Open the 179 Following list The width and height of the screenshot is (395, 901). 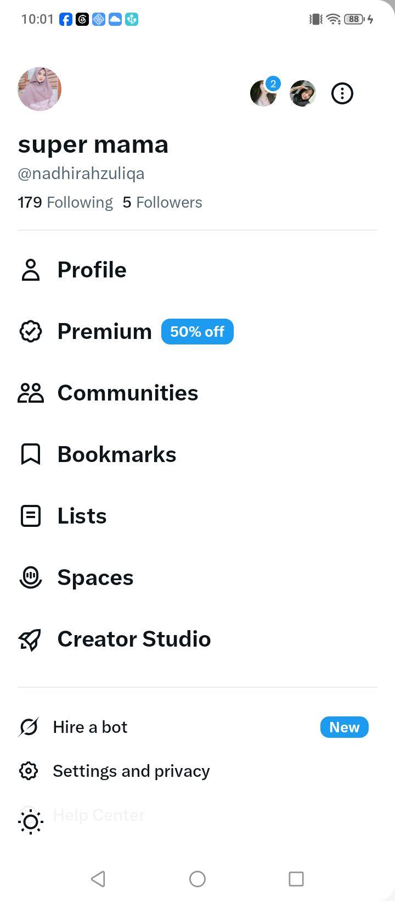coord(65,203)
